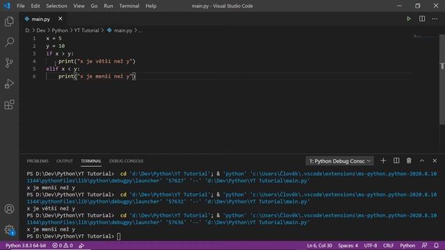Click the feedback icon in status bar

point(424,245)
